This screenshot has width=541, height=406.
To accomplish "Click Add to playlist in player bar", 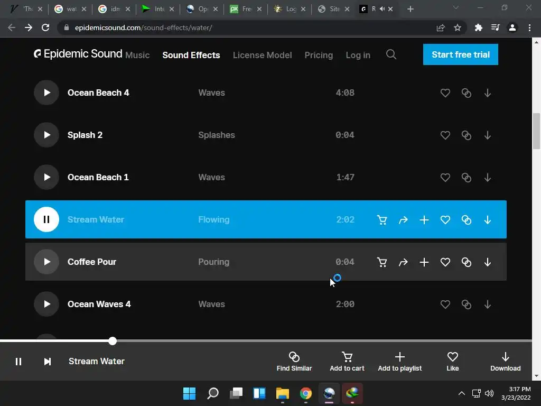I will 399,362.
